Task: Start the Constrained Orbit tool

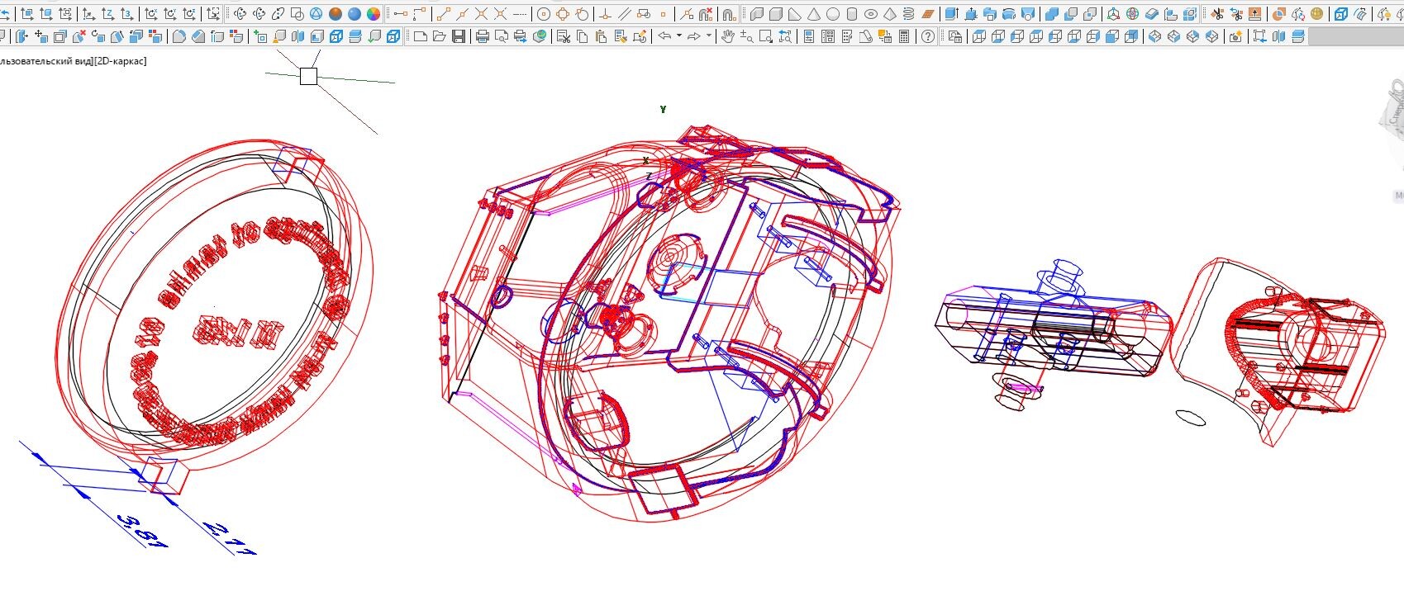Action: pyautogui.click(x=240, y=14)
